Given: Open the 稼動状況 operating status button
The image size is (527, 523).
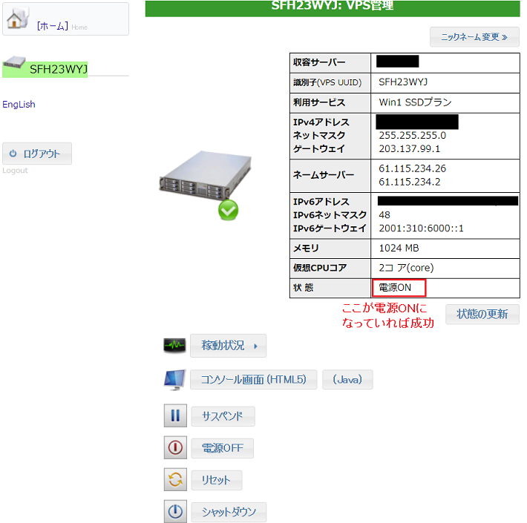Looking at the screenshot, I should pos(228,346).
